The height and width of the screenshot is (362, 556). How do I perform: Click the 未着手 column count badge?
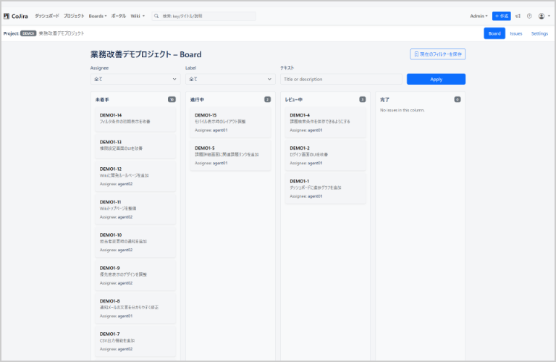click(x=172, y=99)
